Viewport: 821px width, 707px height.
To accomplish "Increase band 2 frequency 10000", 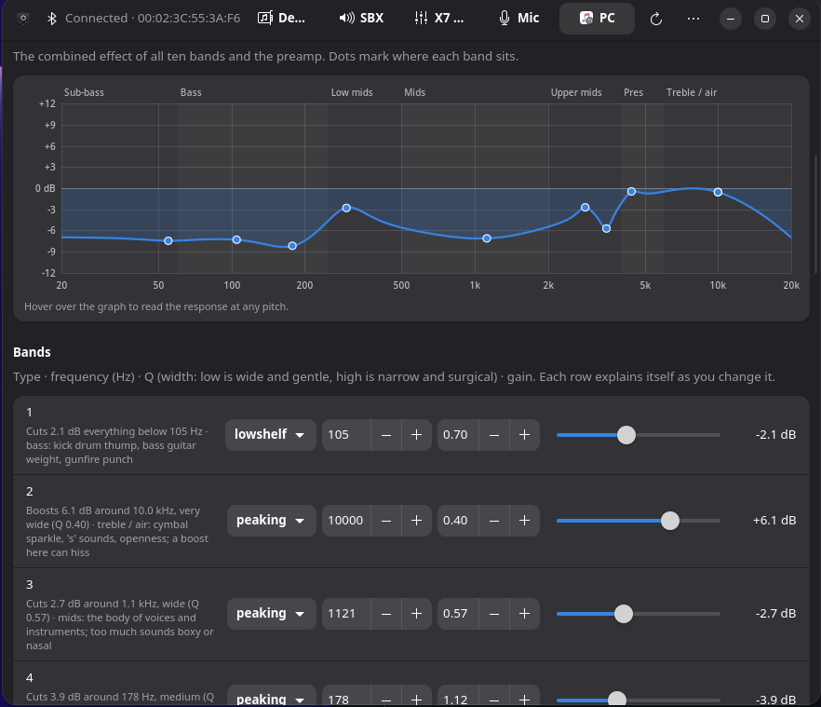I will [417, 521].
